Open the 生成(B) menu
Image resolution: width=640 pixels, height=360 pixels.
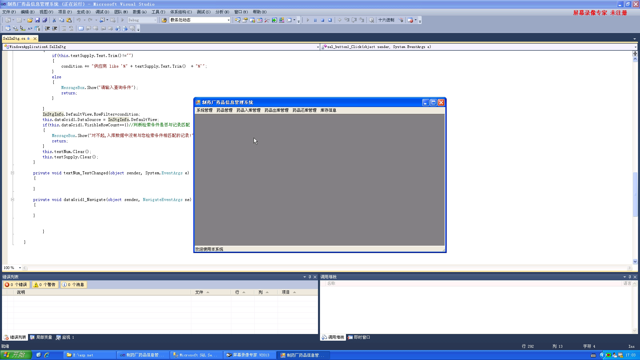click(84, 12)
